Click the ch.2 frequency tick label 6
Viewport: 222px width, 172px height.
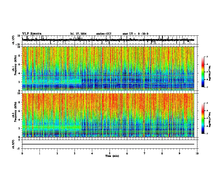pos(19,111)
